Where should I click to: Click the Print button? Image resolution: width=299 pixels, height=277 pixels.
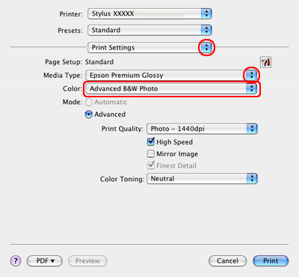coord(271,261)
